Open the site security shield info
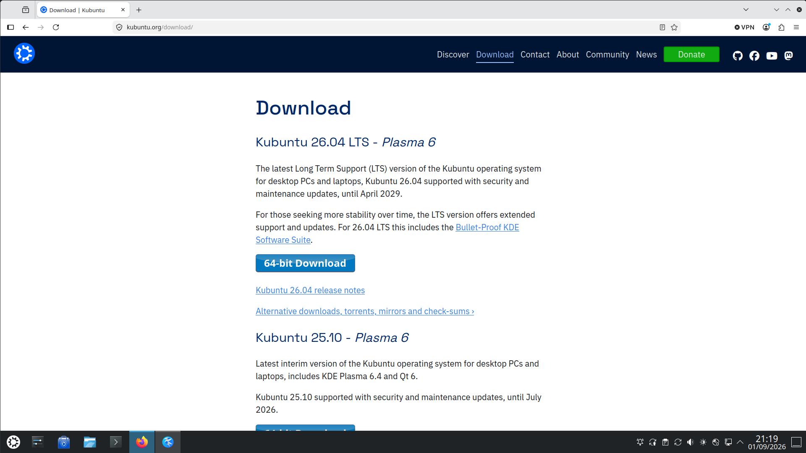Screen dimensions: 806x453 point(119,27)
